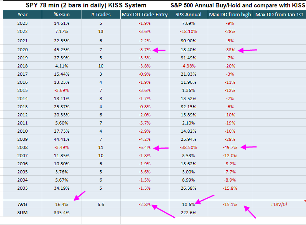Select the -18.10% SPX Annual cell

(188, 31)
